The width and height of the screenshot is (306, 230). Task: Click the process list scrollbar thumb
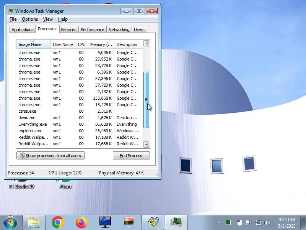(x=146, y=100)
